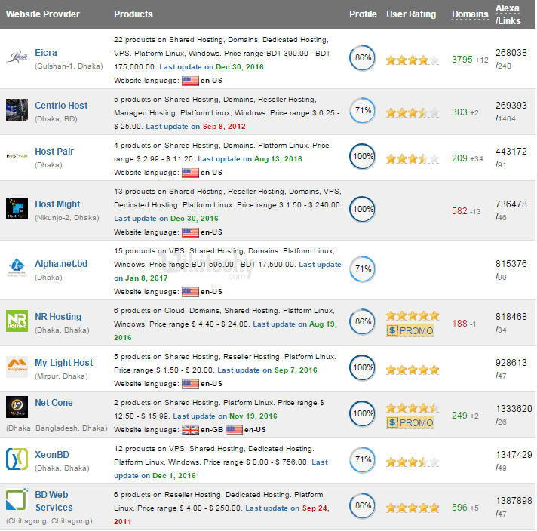The image size is (537, 531).
Task: Click the Eicra logo icon
Action: coord(17,57)
